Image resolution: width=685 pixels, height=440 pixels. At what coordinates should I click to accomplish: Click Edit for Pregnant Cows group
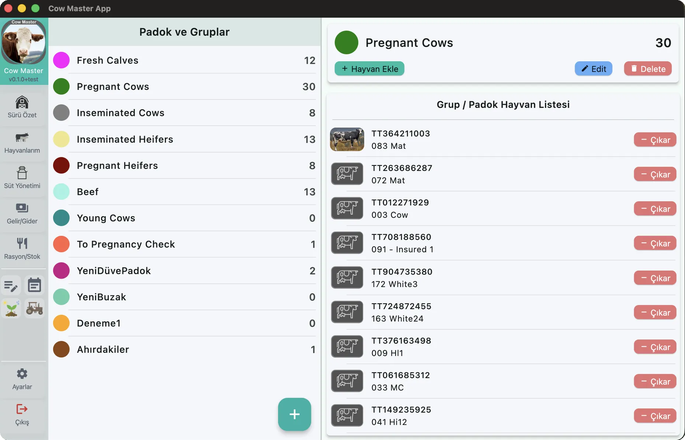coord(593,69)
